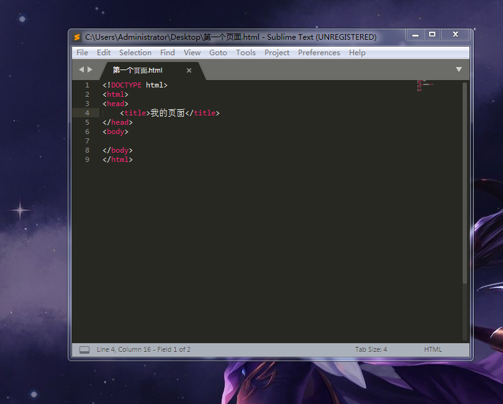Screen dimensions: 503x404
Task: Click the DOCTYPE keyword on line 1
Action: click(x=126, y=85)
